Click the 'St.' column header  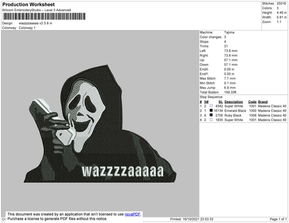point(221,102)
